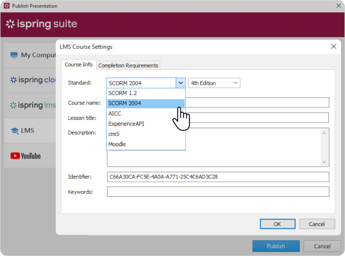Click Cancel in Publish Presentation window
Image resolution: width=345 pixels, height=256 pixels.
coord(322,246)
